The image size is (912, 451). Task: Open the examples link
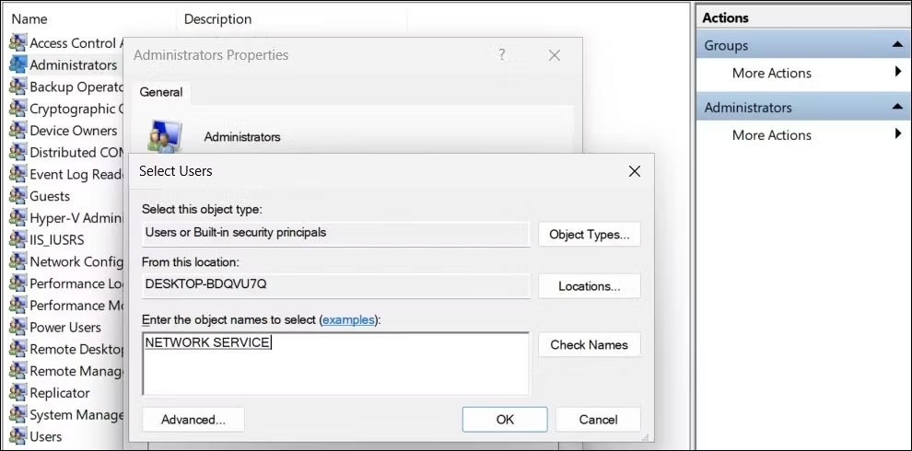(347, 319)
